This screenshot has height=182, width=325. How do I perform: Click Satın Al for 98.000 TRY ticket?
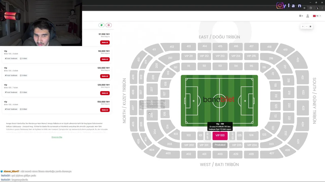tap(105, 59)
